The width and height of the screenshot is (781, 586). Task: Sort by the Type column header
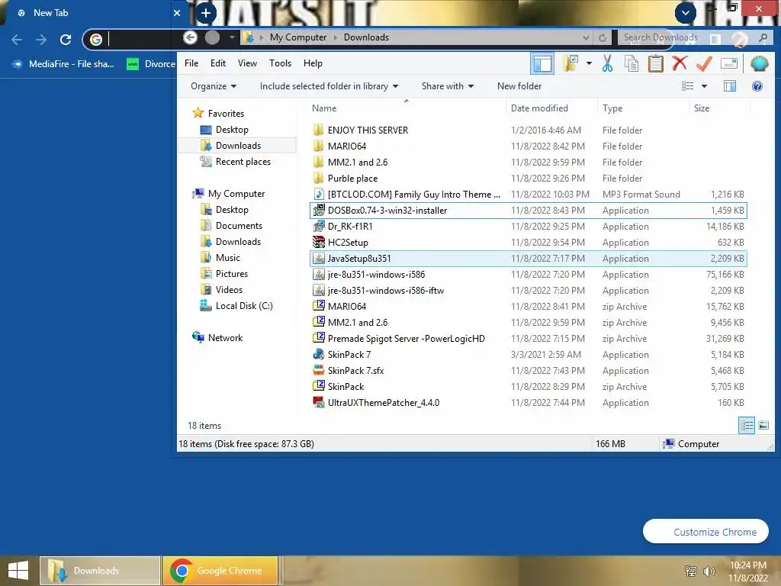pos(643,108)
